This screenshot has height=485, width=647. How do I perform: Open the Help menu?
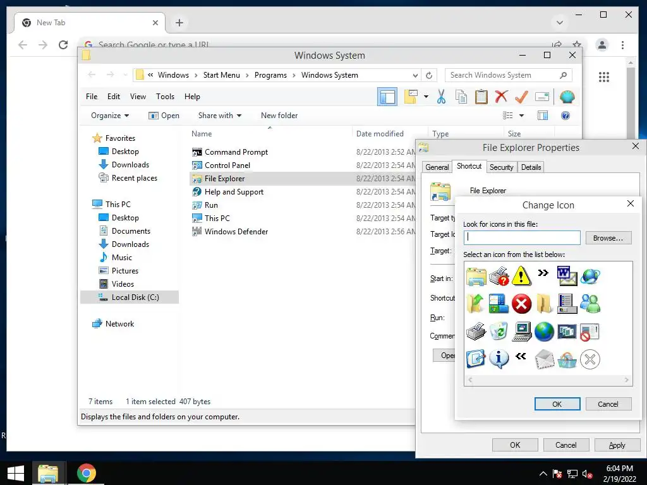[x=192, y=97]
